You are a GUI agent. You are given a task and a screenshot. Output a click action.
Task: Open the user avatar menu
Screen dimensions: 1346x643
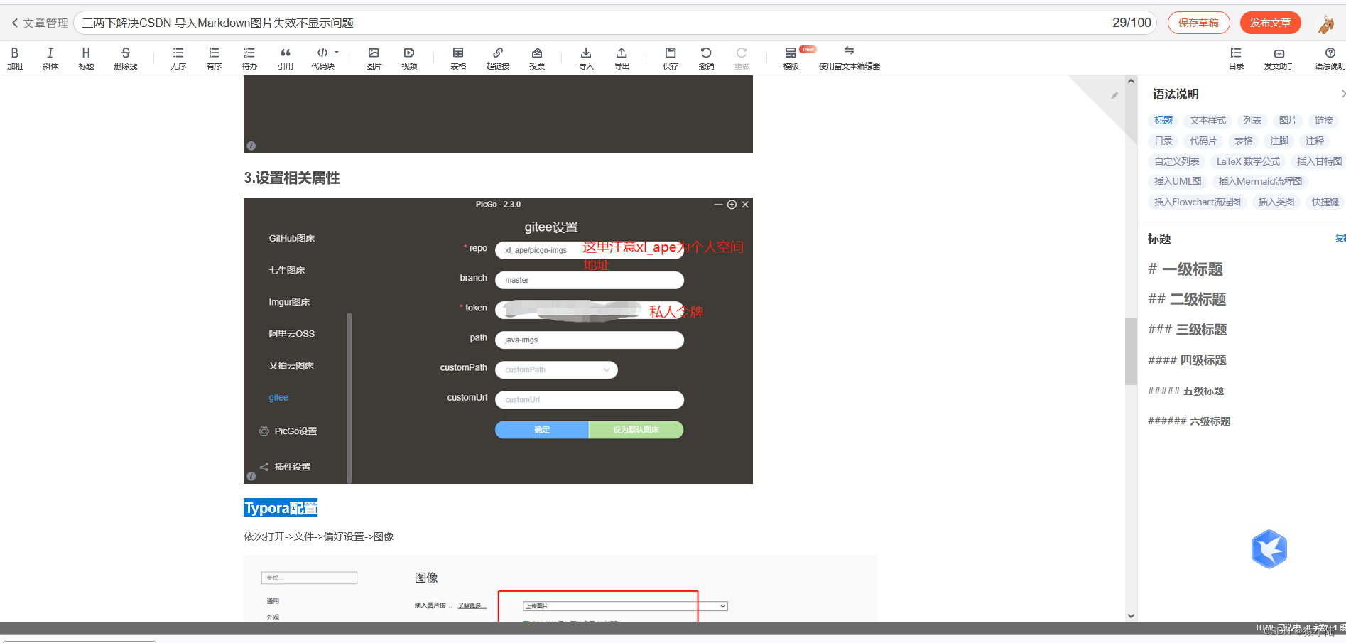click(x=1325, y=23)
